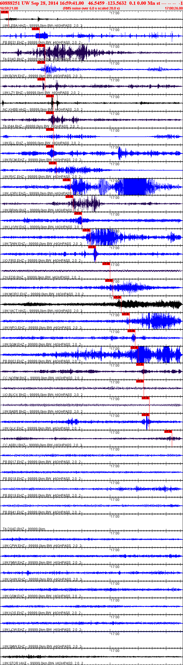Screen dimensions: 183x665
Task: Click the RMS noise scaling note
Action: [x=92, y=8]
